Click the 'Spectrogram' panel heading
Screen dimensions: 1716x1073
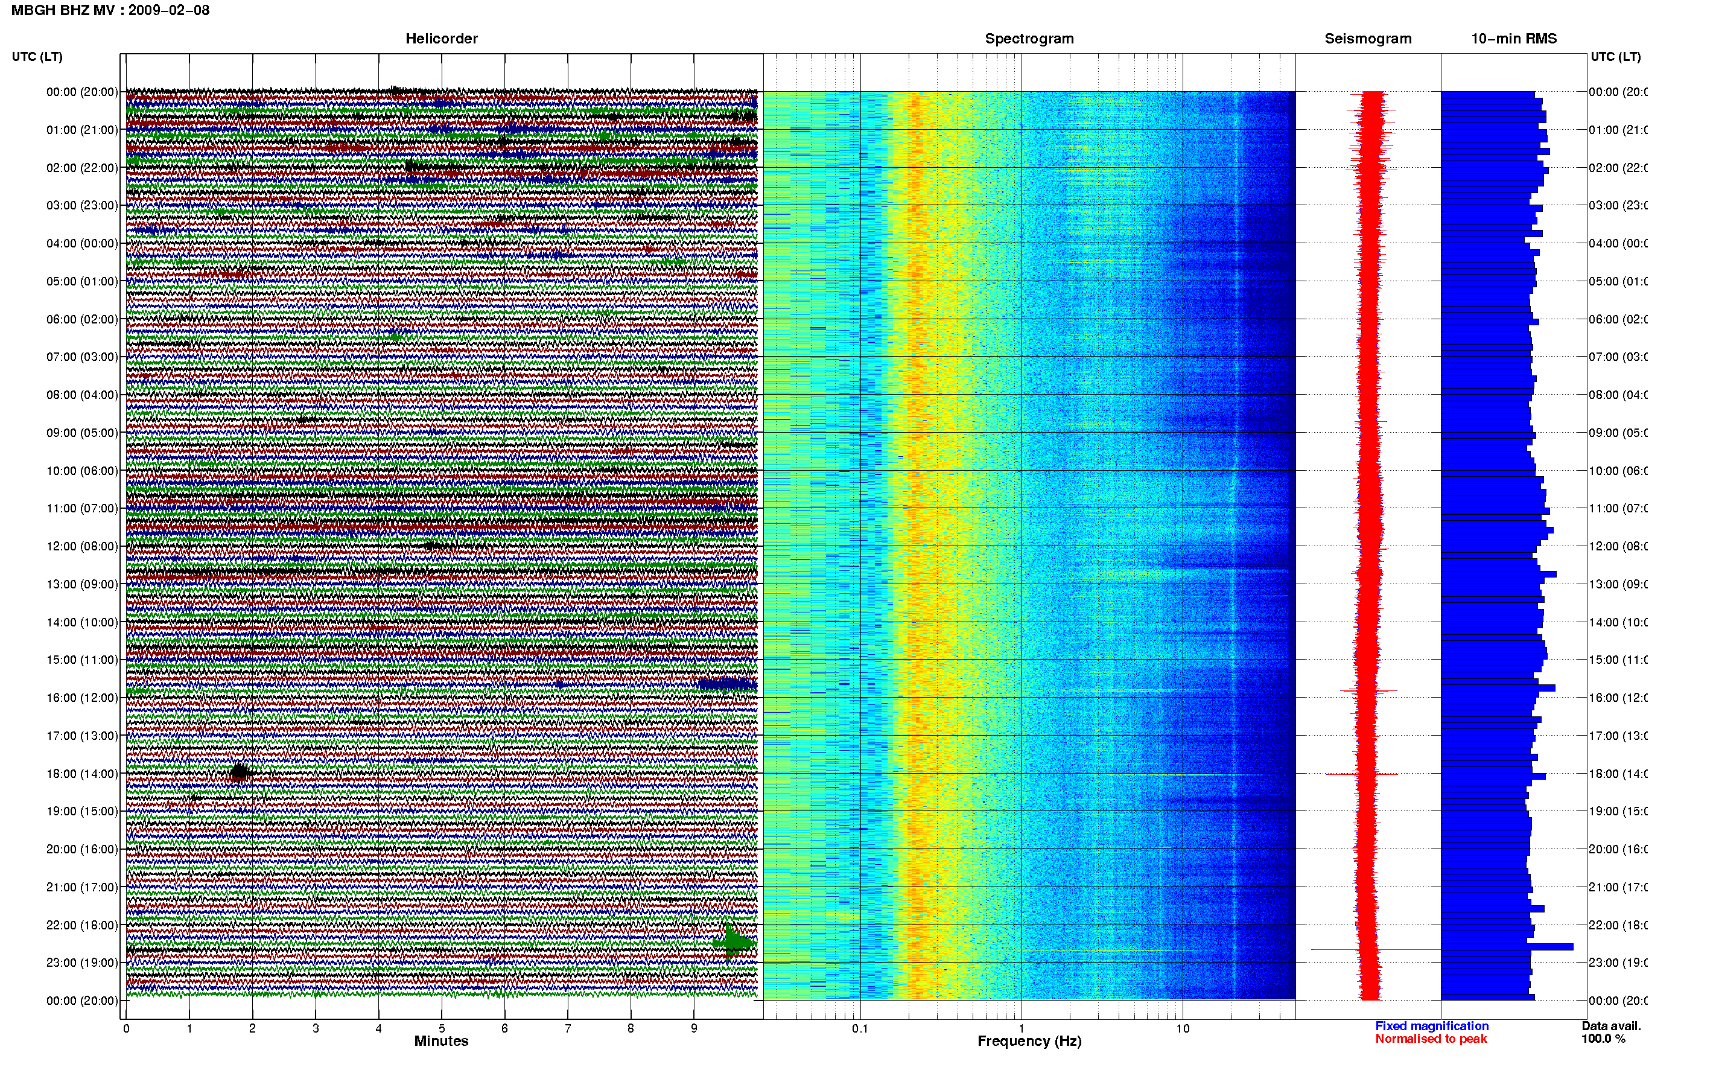[1029, 39]
